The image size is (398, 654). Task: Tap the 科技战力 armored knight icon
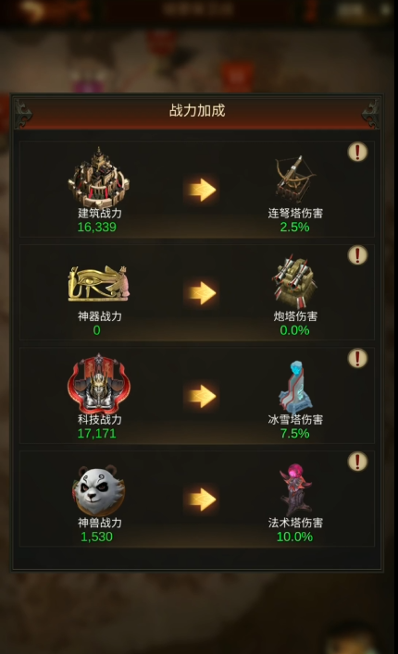(99, 384)
